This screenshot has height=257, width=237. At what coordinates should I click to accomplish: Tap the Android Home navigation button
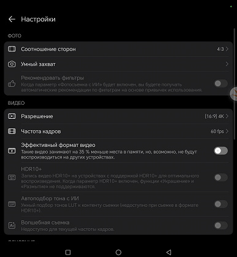(x=118, y=252)
